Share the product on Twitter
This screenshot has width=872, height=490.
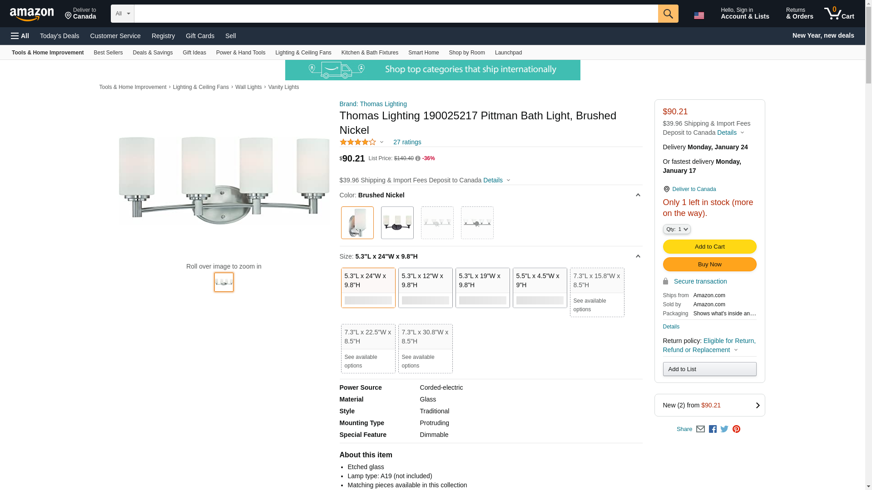coord(724,429)
